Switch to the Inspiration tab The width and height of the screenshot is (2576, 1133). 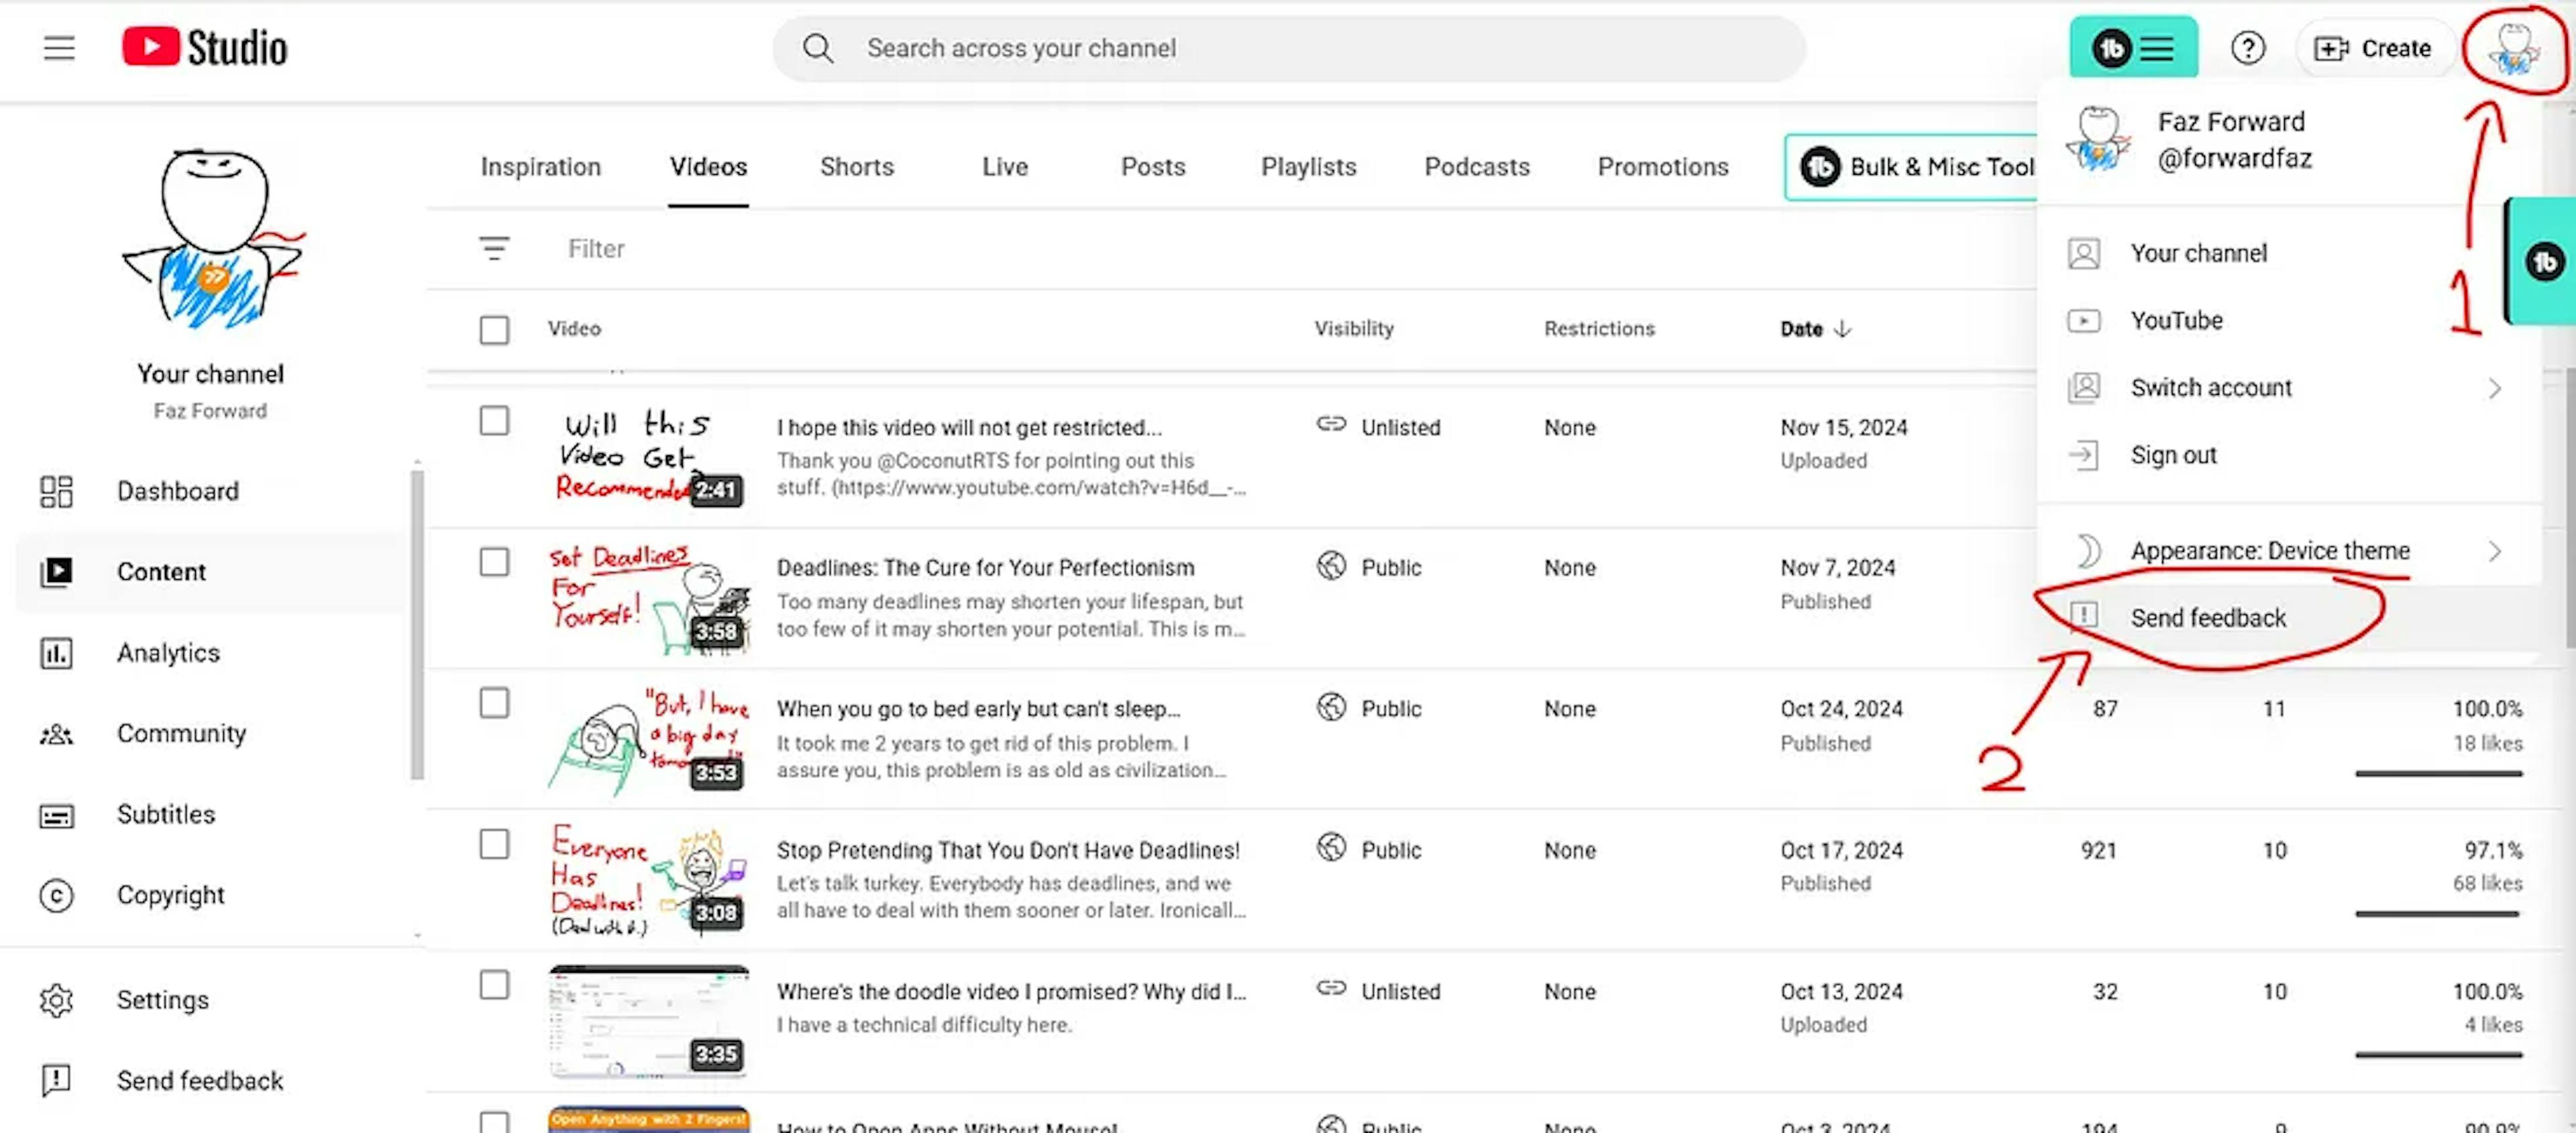pyautogui.click(x=541, y=167)
